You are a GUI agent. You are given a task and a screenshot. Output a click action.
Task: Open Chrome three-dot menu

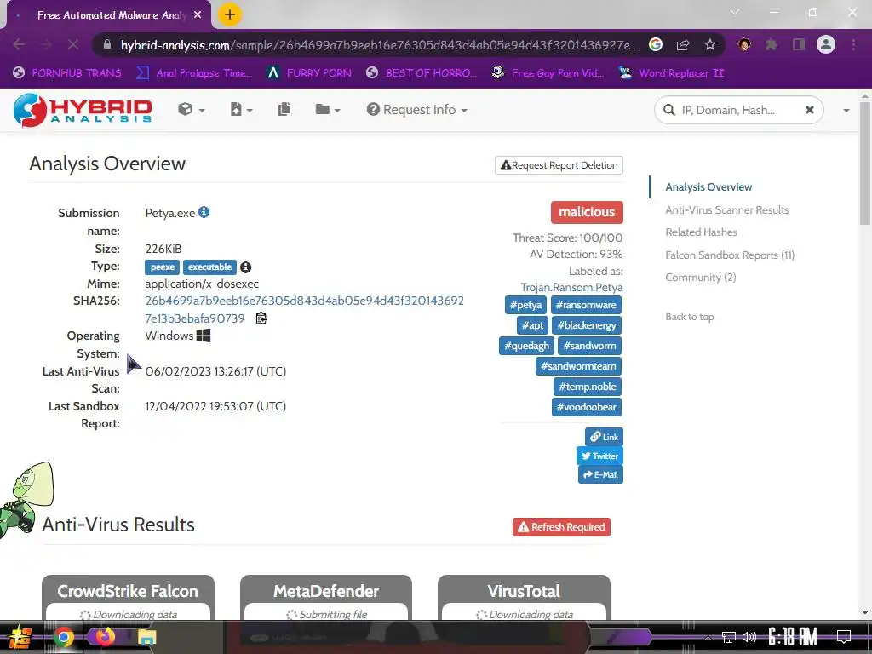tap(853, 44)
